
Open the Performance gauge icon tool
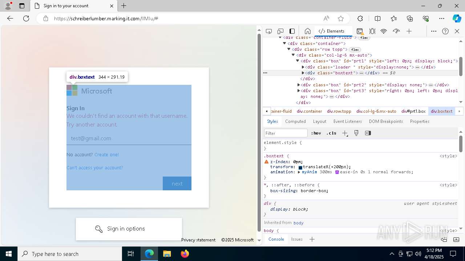(x=396, y=31)
